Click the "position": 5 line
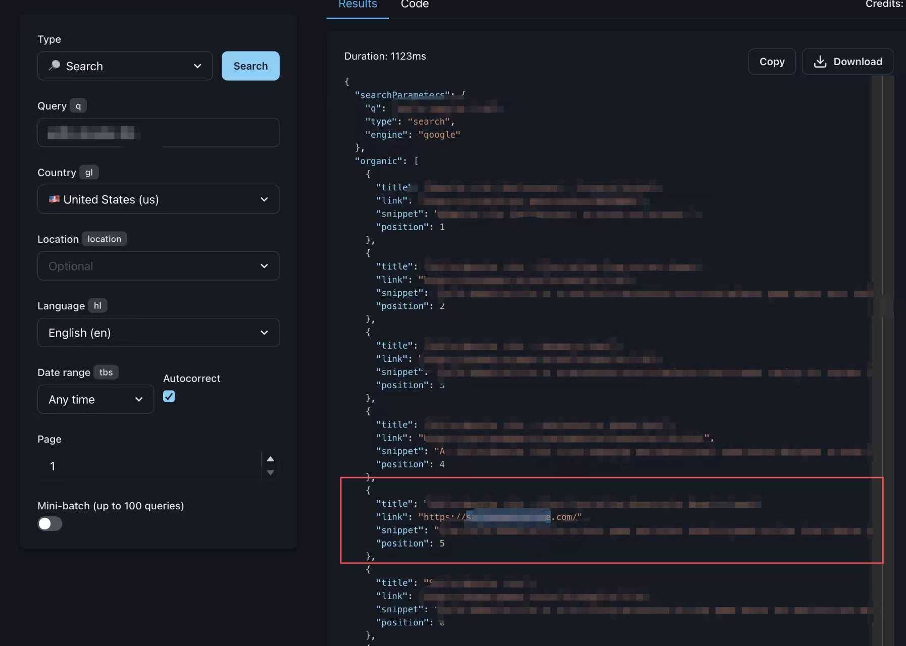This screenshot has width=906, height=646. (410, 544)
